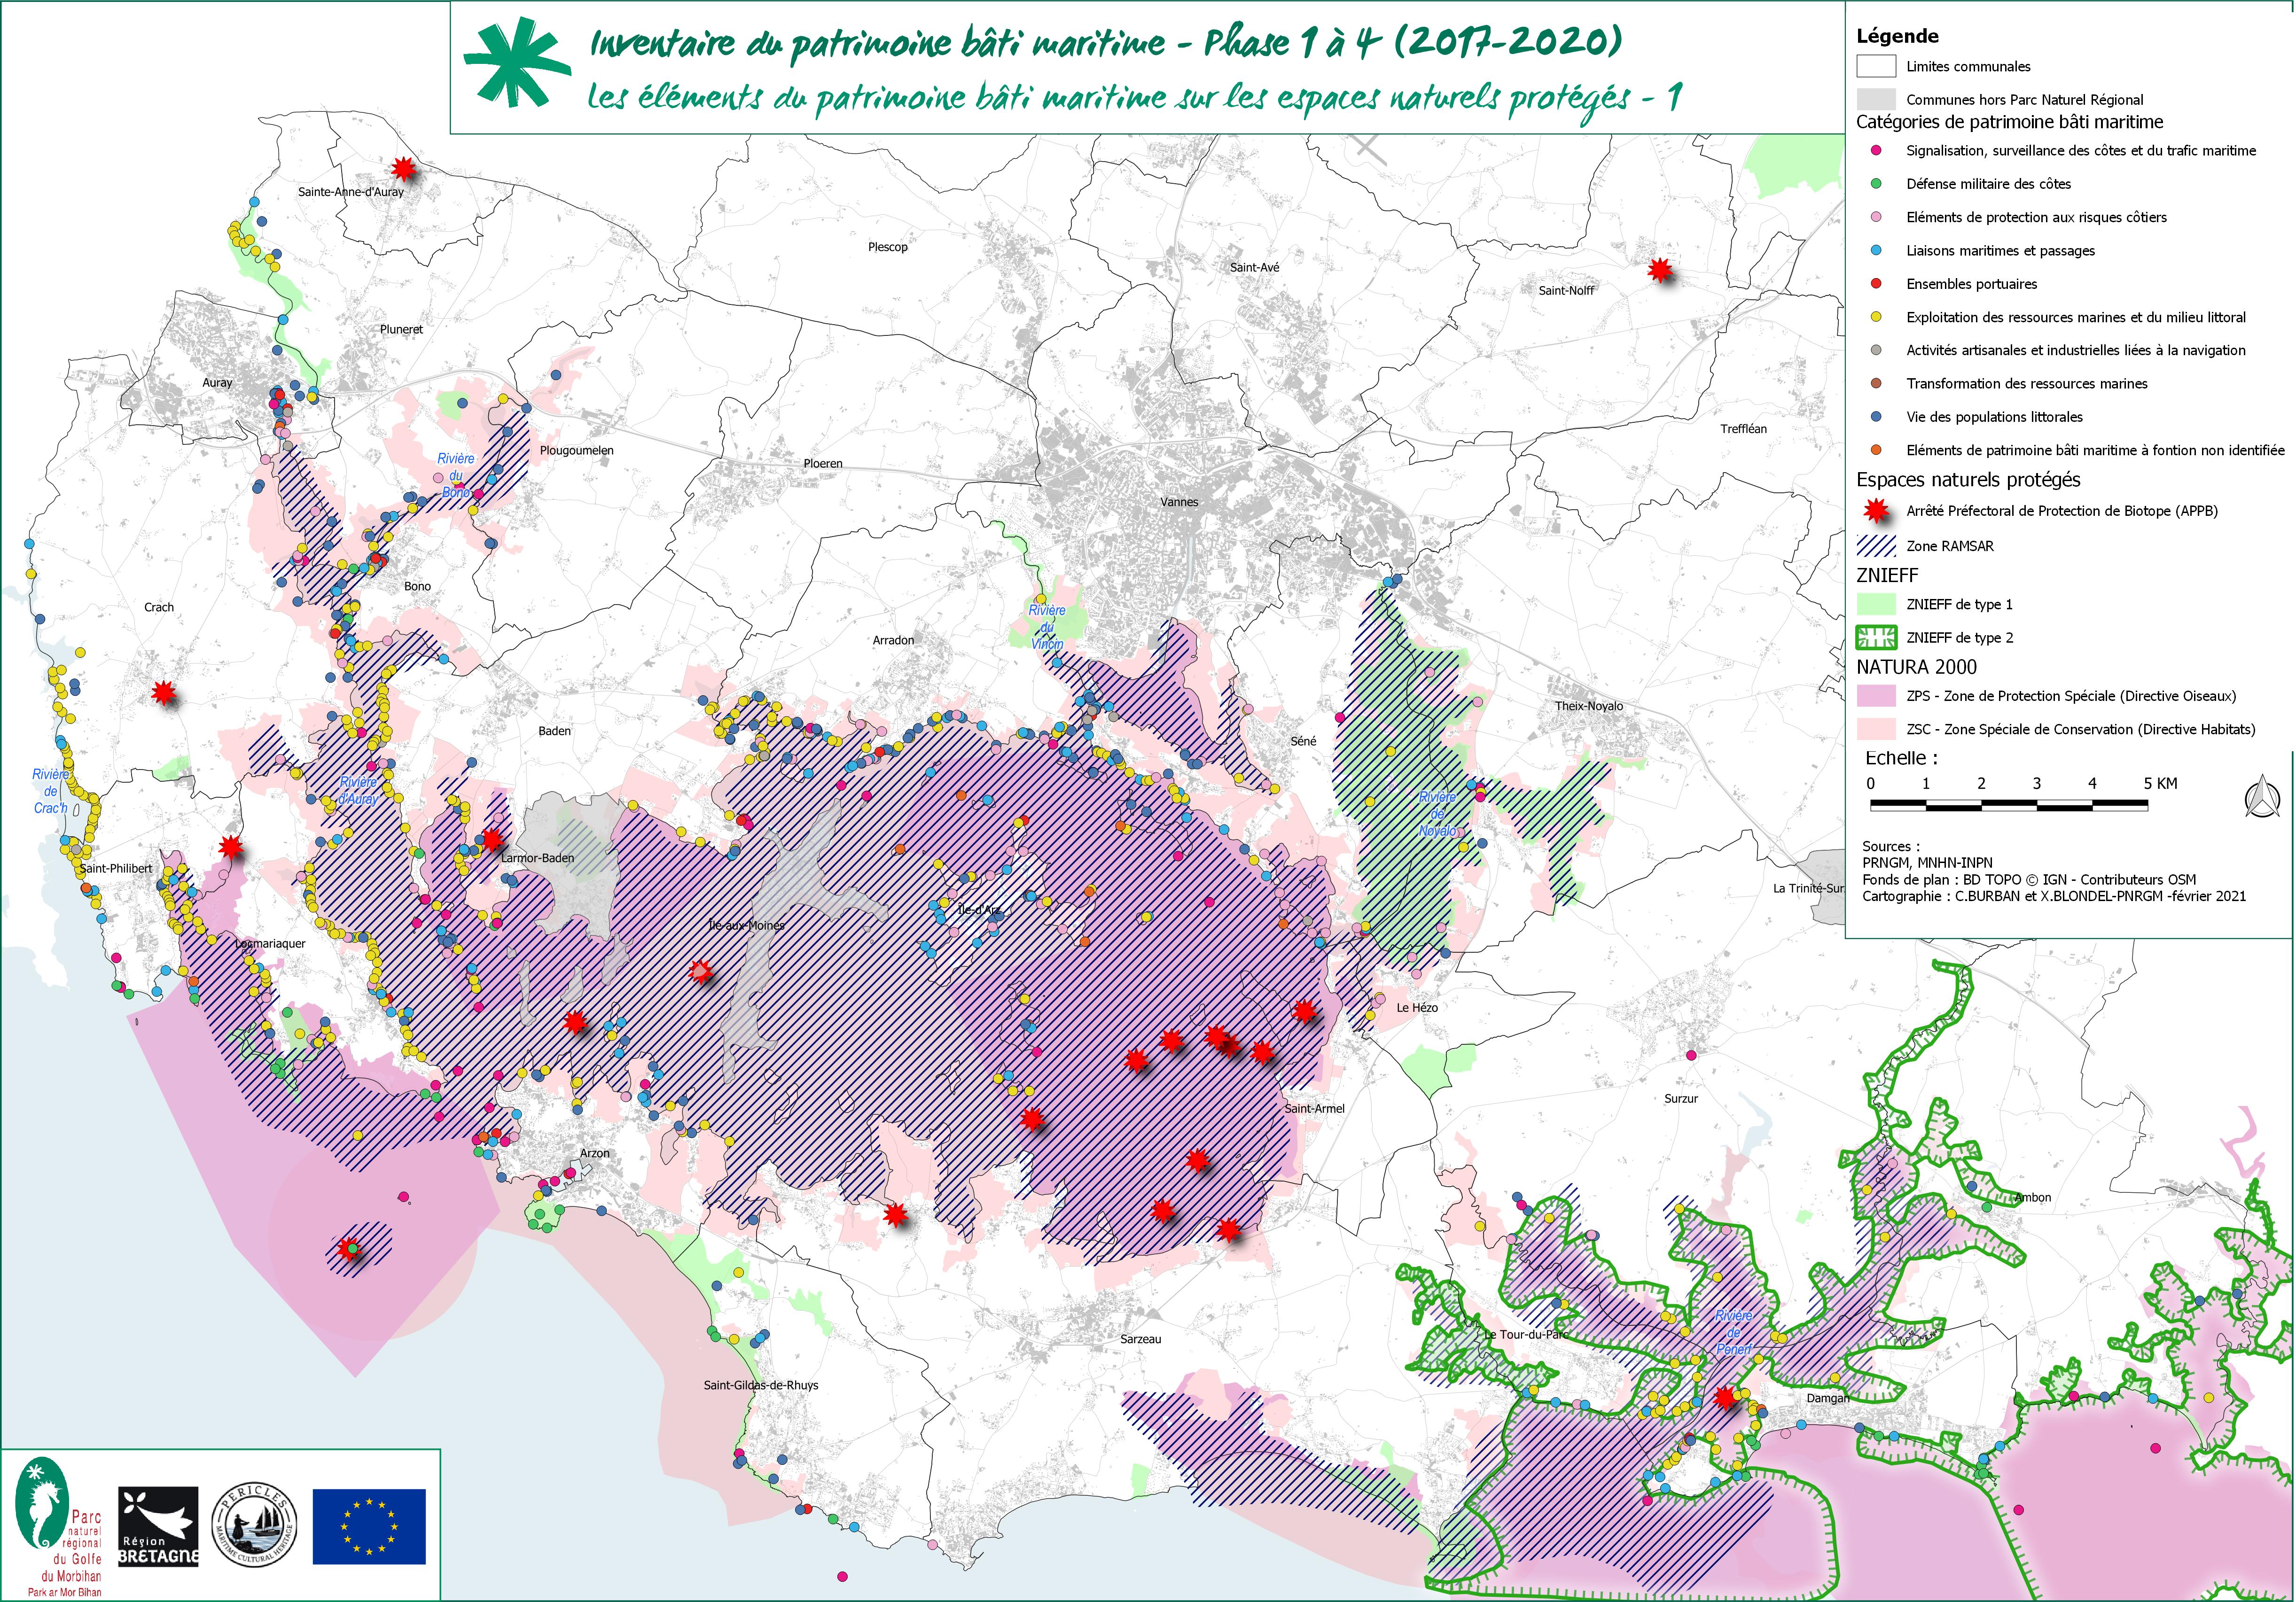Viewport: 2296px width, 1602px height.
Task: Click the red APPB star legend symbol
Action: (x=1876, y=511)
